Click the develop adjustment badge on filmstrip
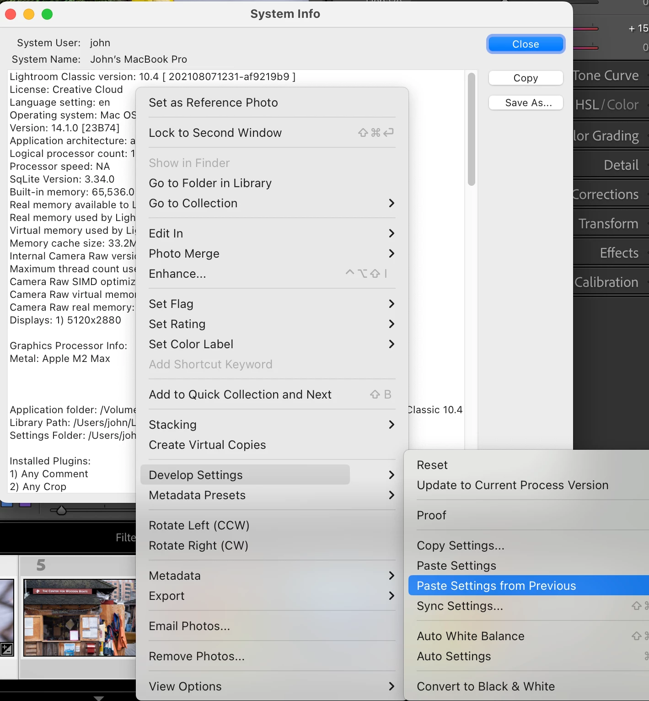The image size is (649, 701). coord(7,649)
